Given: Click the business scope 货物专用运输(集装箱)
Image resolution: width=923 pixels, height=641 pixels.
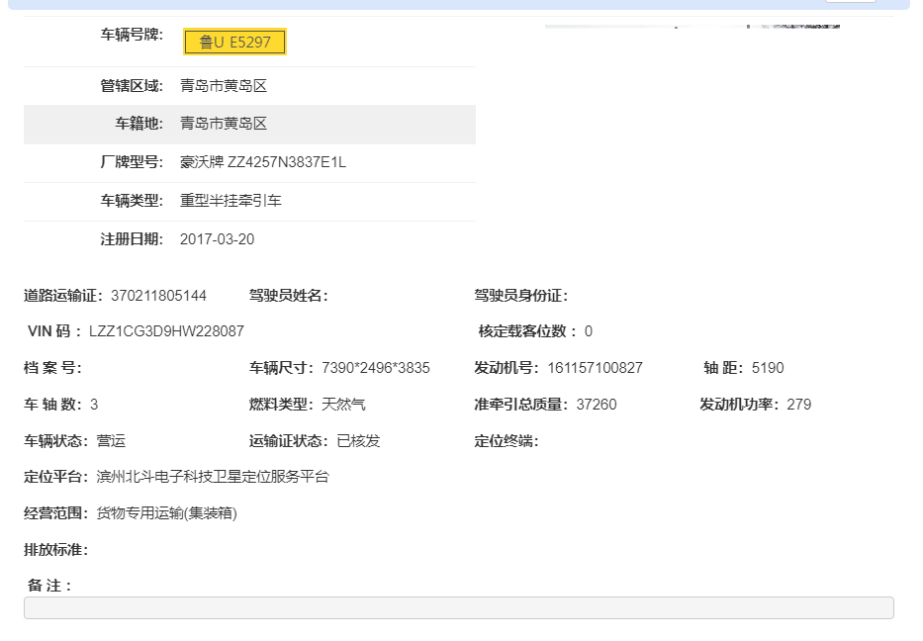Looking at the screenshot, I should [167, 513].
